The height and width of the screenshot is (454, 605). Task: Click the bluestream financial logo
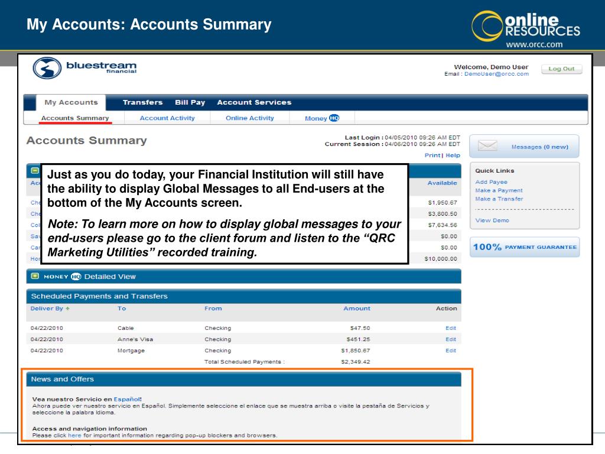coord(85,68)
